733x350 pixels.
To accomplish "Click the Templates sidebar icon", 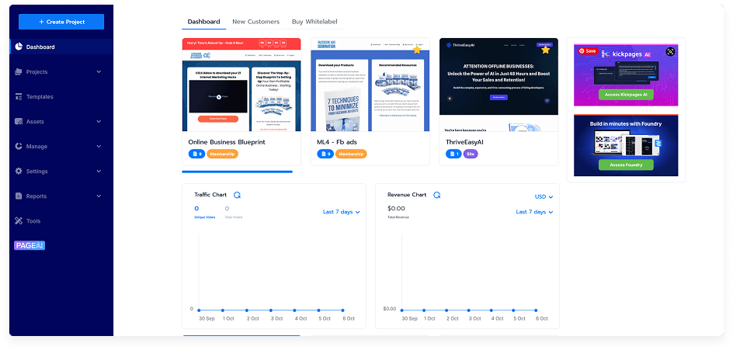I will [x=18, y=97].
